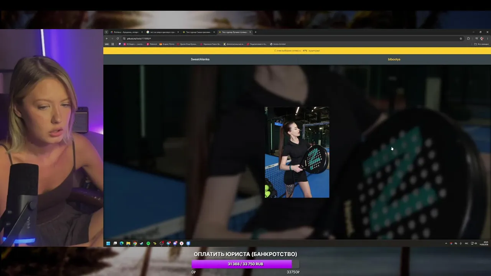Open the Twitch bookmark icon
The image size is (491, 276).
tap(120, 44)
